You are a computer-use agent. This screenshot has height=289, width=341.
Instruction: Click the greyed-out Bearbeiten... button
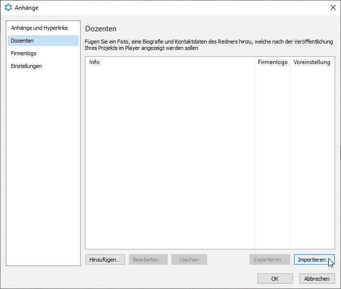click(x=149, y=260)
